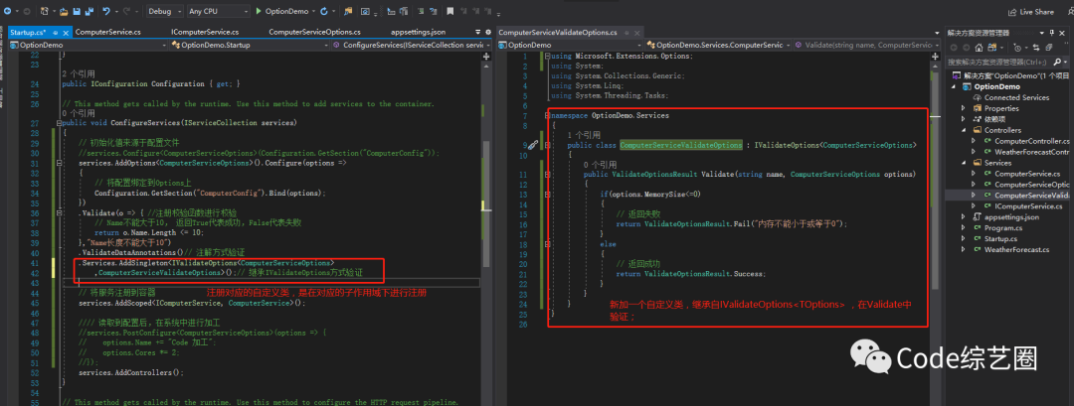1074x406 pixels.
Task: Click the Open File folder icon
Action: 64,12
